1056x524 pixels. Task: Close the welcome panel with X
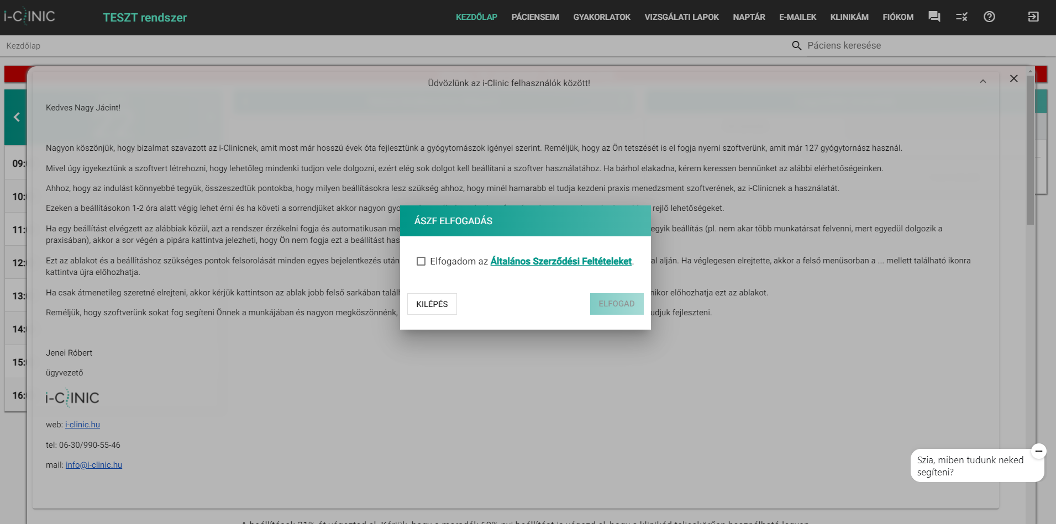(x=1013, y=78)
